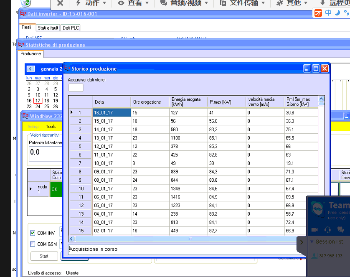Maximize the Storico produzione window
Image resolution: width=350 pixels, height=277 pixels.
tap(316, 69)
